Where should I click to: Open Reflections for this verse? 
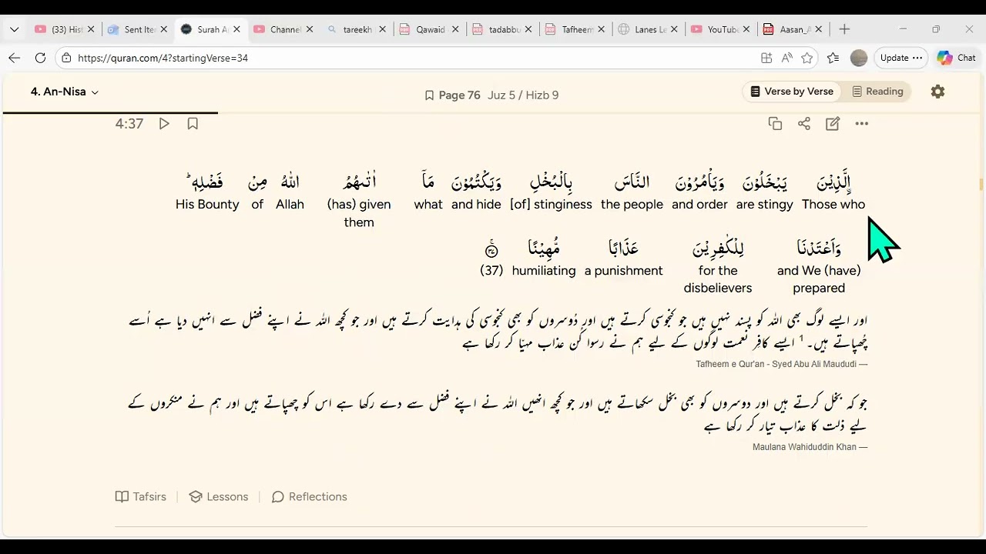click(x=310, y=497)
